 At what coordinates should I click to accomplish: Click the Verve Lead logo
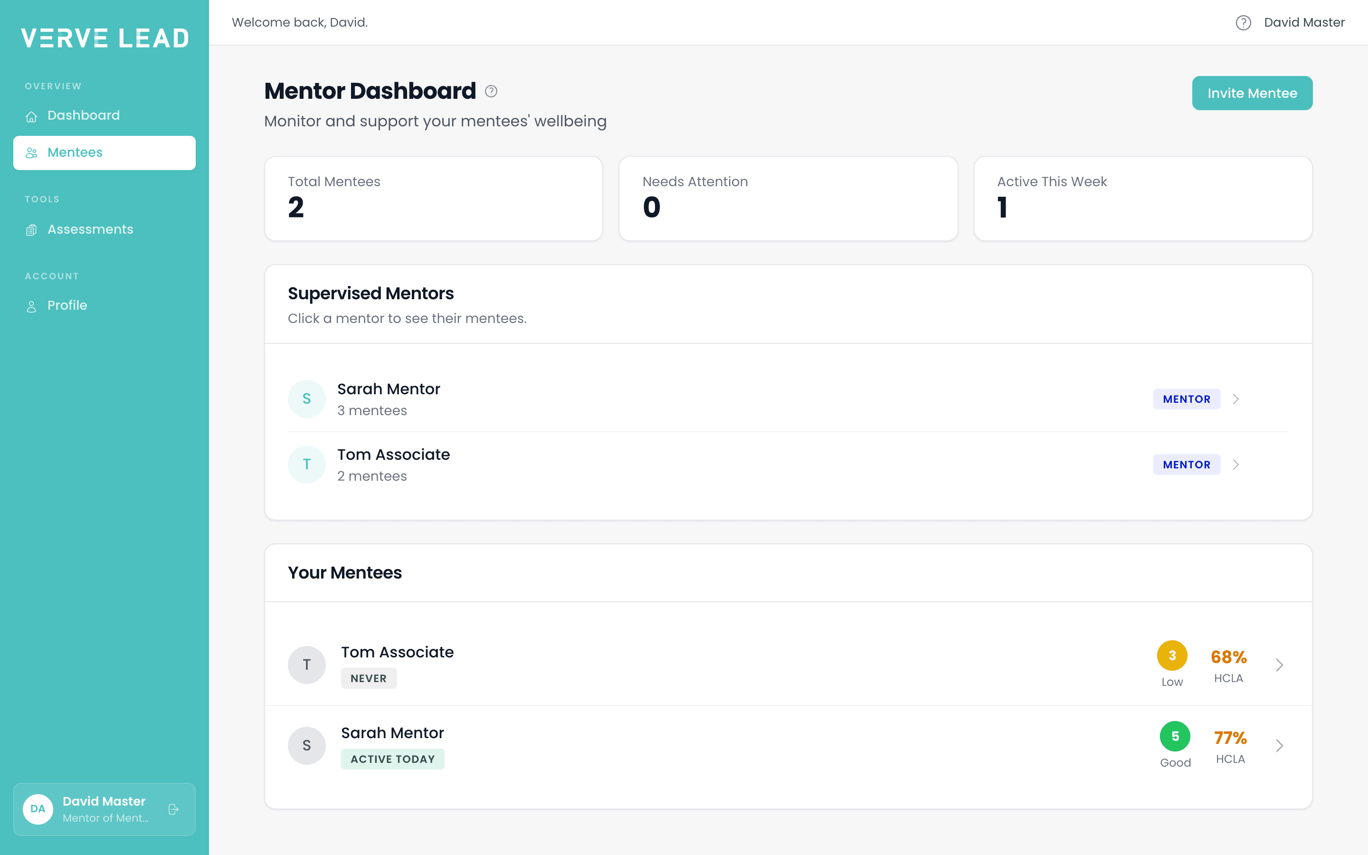pos(104,38)
